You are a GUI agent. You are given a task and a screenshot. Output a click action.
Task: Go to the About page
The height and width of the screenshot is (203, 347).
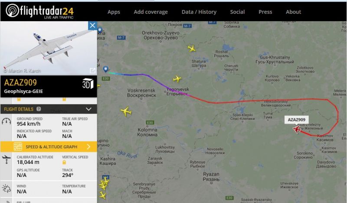(x=293, y=12)
